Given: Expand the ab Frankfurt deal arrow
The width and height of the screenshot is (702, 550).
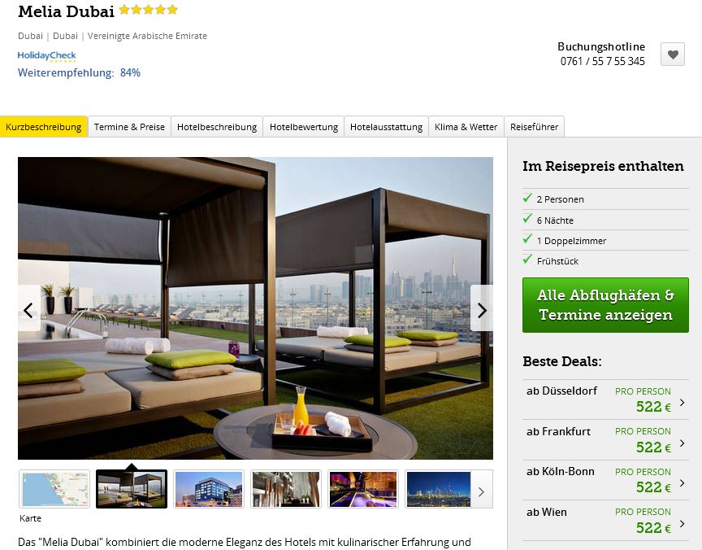Looking at the screenshot, I should point(682,443).
